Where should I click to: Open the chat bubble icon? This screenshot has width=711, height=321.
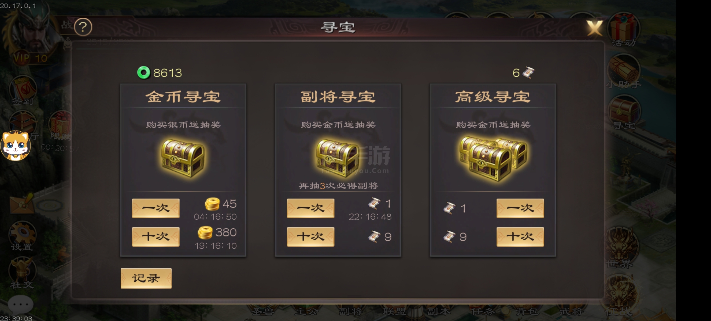click(x=20, y=304)
